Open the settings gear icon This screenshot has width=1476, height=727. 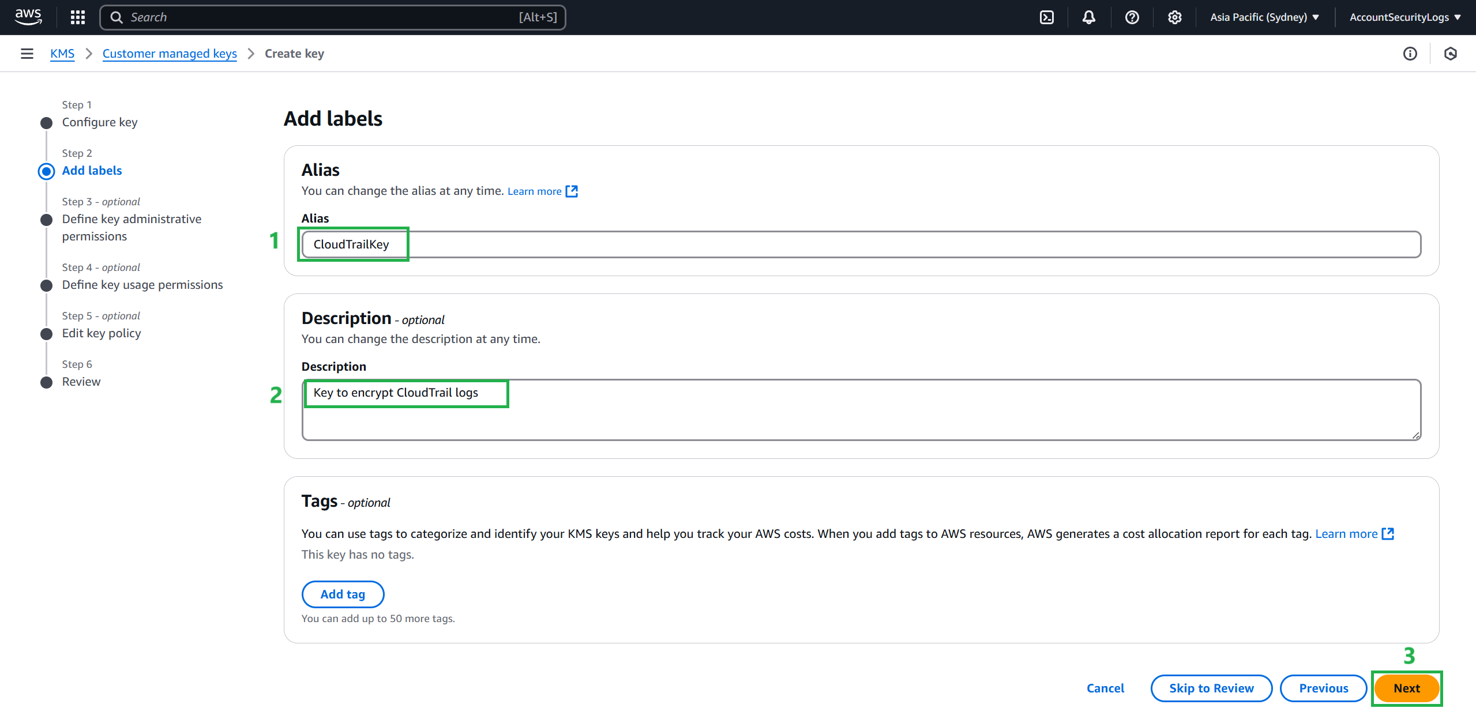1174,17
